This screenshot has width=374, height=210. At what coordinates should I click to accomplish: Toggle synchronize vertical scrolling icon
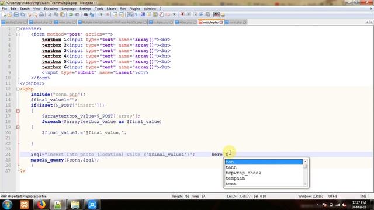tap(115, 15)
